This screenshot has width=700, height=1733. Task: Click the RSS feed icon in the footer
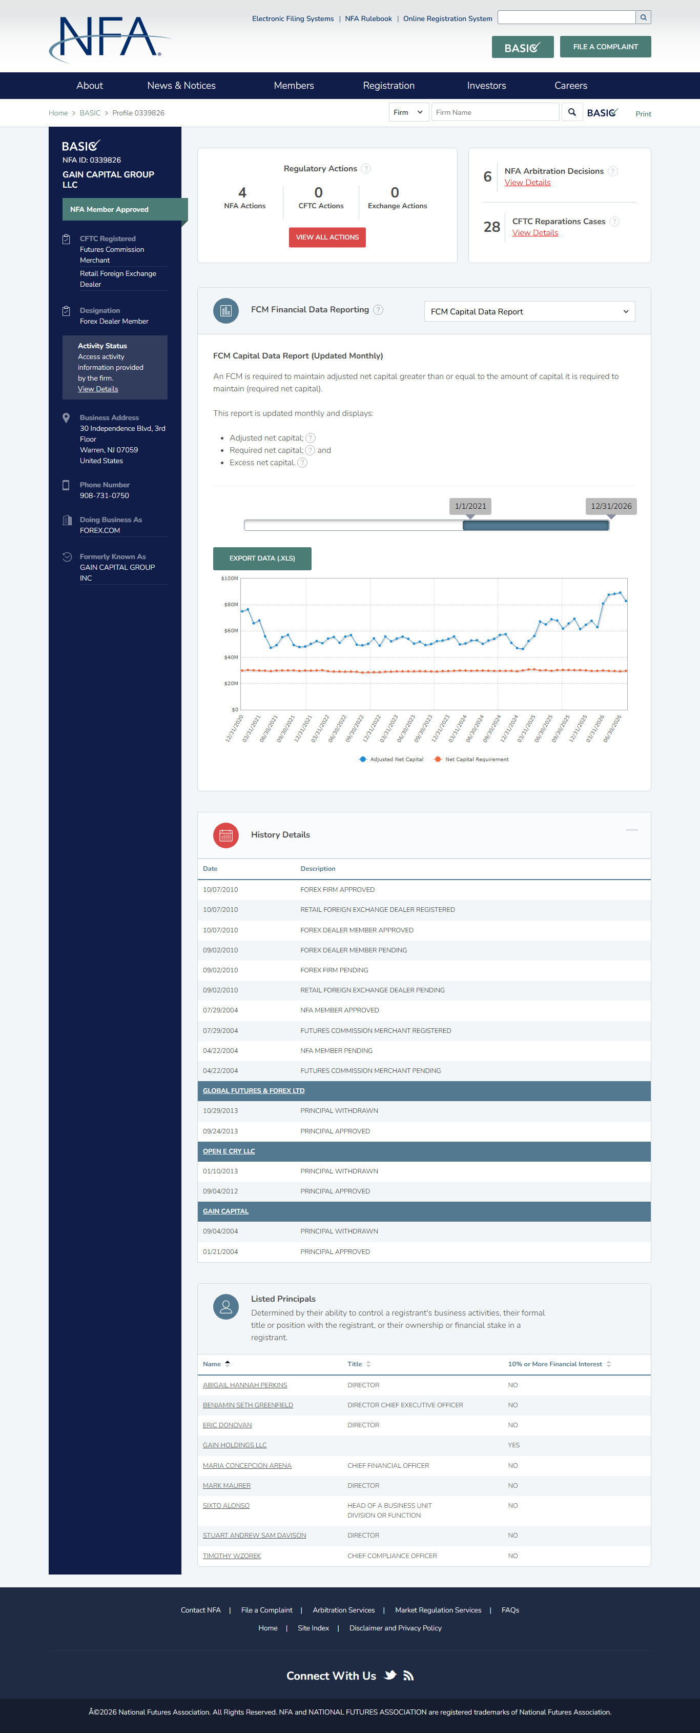click(x=408, y=1675)
